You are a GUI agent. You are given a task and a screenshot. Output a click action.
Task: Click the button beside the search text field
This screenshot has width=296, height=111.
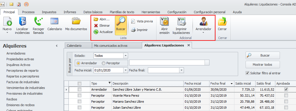click(207, 63)
